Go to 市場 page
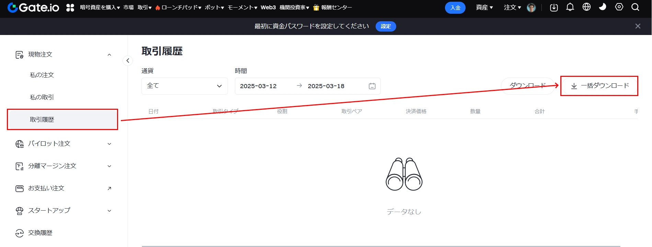This screenshot has width=652, height=247. [x=129, y=7]
